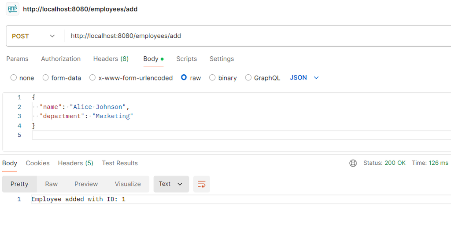This screenshot has height=240, width=451.
Task: Expand the JSON body format dropdown
Action: (x=304, y=78)
